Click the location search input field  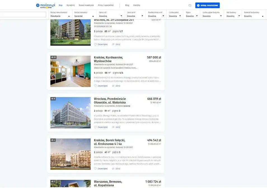pyautogui.click(x=23, y=15)
